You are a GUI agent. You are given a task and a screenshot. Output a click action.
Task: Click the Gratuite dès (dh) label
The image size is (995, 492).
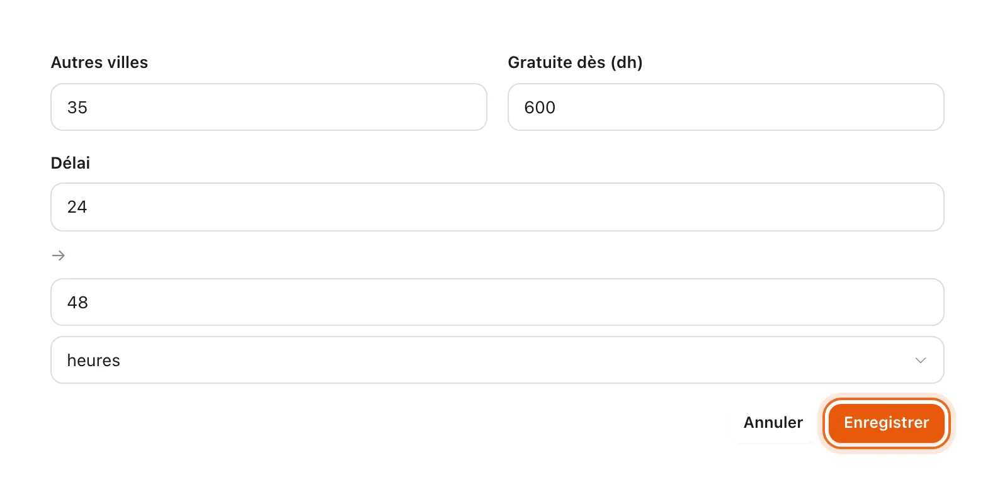click(x=575, y=62)
